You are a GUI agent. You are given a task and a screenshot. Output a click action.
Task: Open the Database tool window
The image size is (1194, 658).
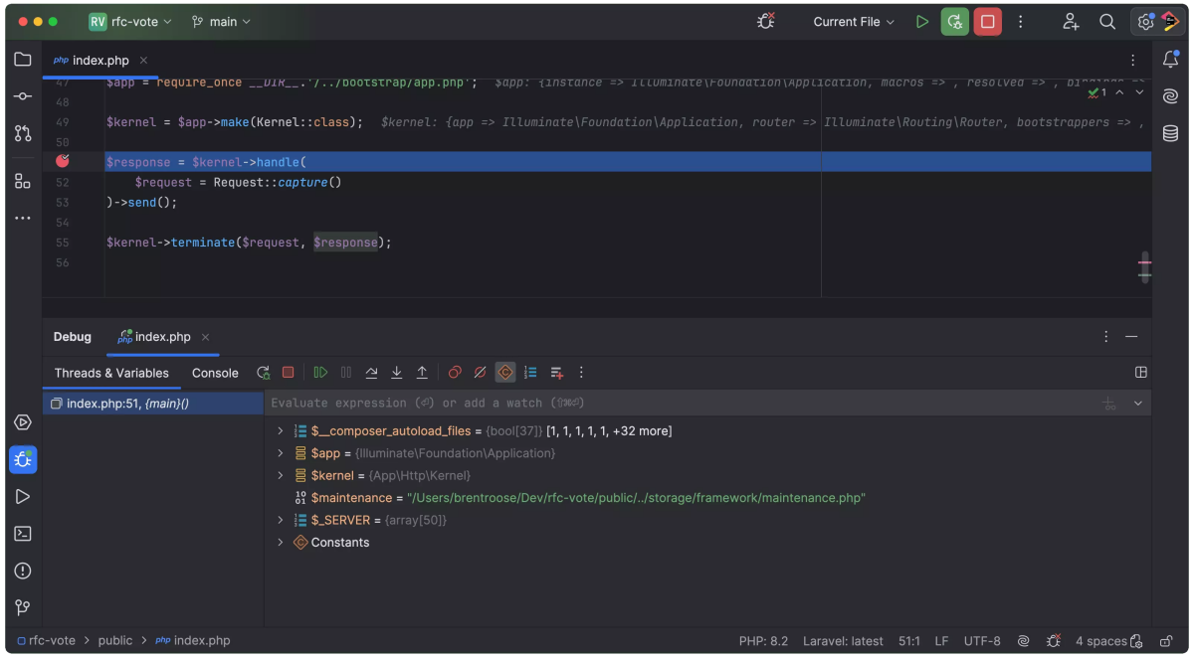coord(1170,134)
